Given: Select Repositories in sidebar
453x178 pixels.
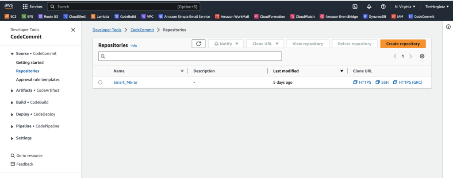Looking at the screenshot, I should (x=28, y=71).
